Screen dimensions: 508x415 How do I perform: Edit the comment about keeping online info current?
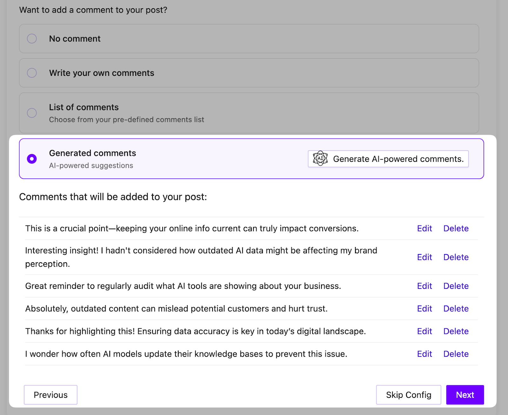point(424,228)
